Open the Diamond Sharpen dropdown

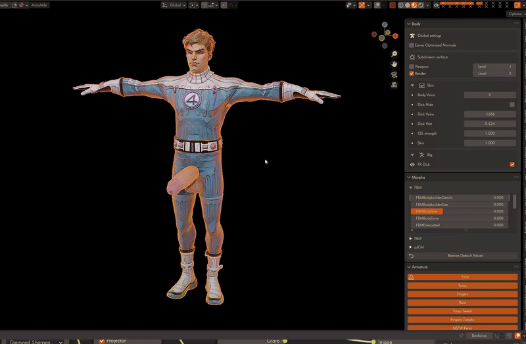tap(35, 341)
